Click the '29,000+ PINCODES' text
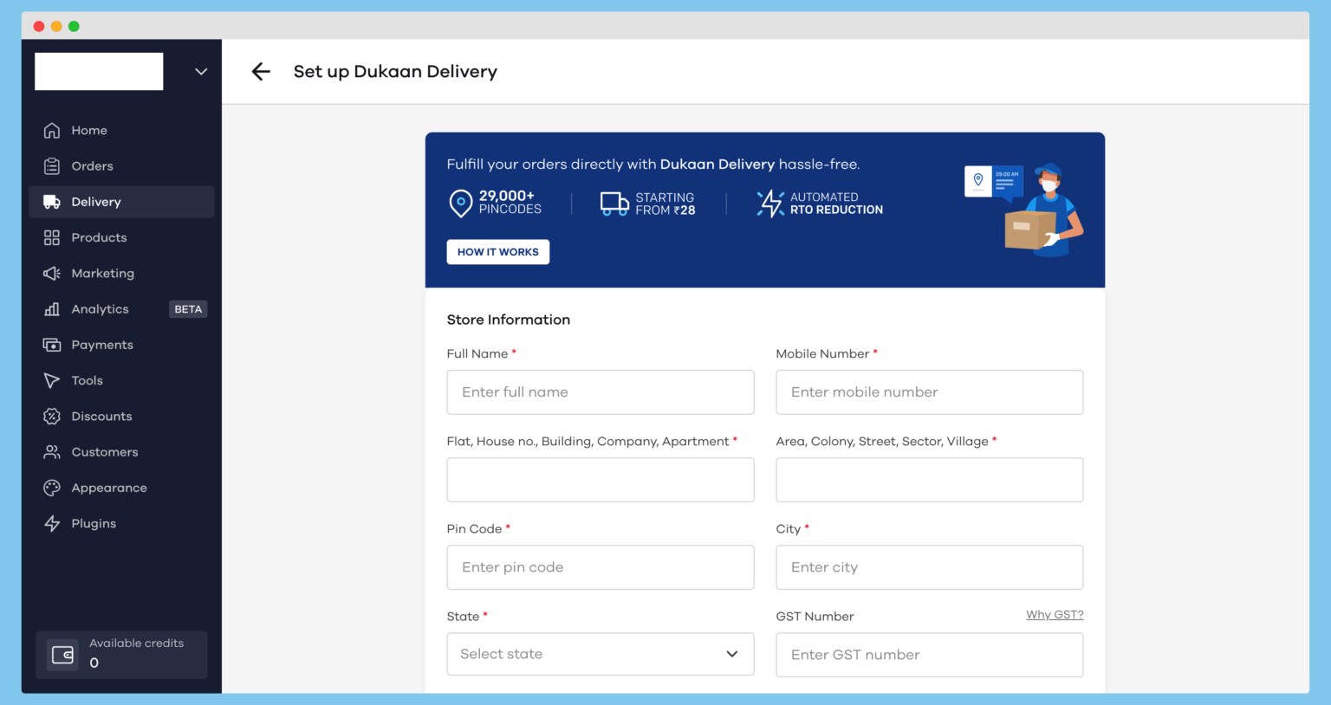 (x=510, y=203)
